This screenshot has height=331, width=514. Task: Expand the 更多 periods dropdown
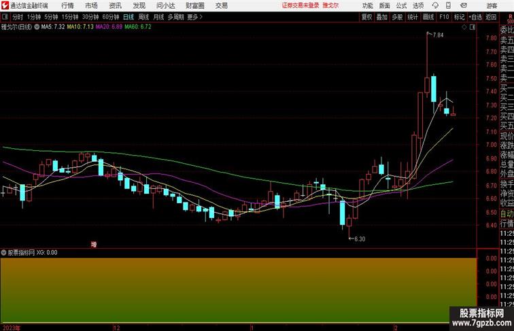click(x=194, y=17)
